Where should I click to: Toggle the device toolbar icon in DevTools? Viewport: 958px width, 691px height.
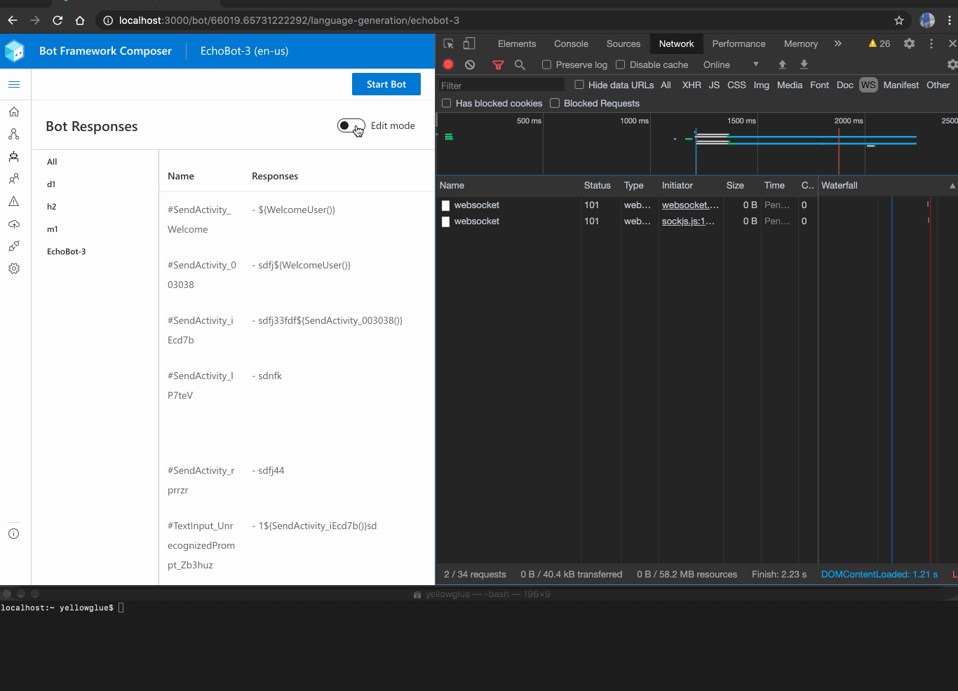pos(469,43)
